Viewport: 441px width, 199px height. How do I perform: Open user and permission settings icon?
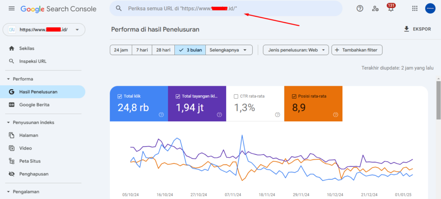pyautogui.click(x=375, y=9)
